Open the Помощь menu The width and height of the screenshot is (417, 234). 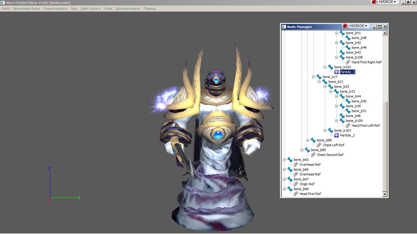tap(150, 9)
